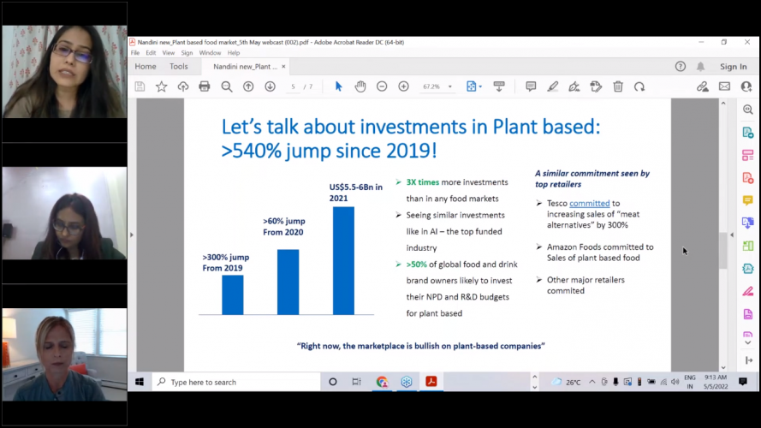This screenshot has height=428, width=761.
Task: Click the scrolling mode keyboard-arrow icon
Action: tap(499, 86)
